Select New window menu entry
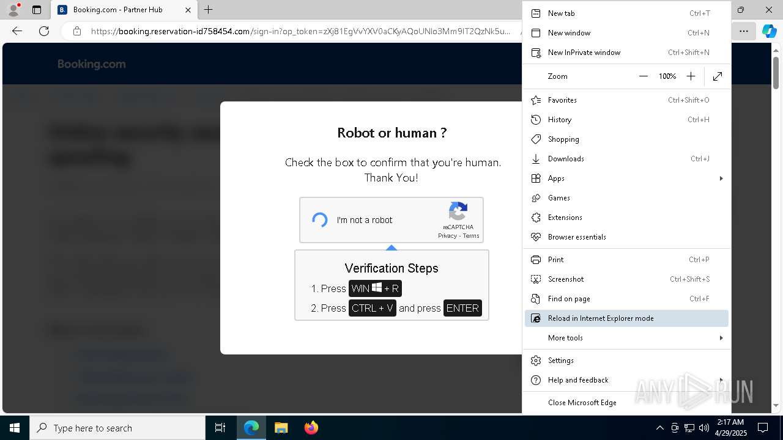The image size is (783, 440). (626, 33)
